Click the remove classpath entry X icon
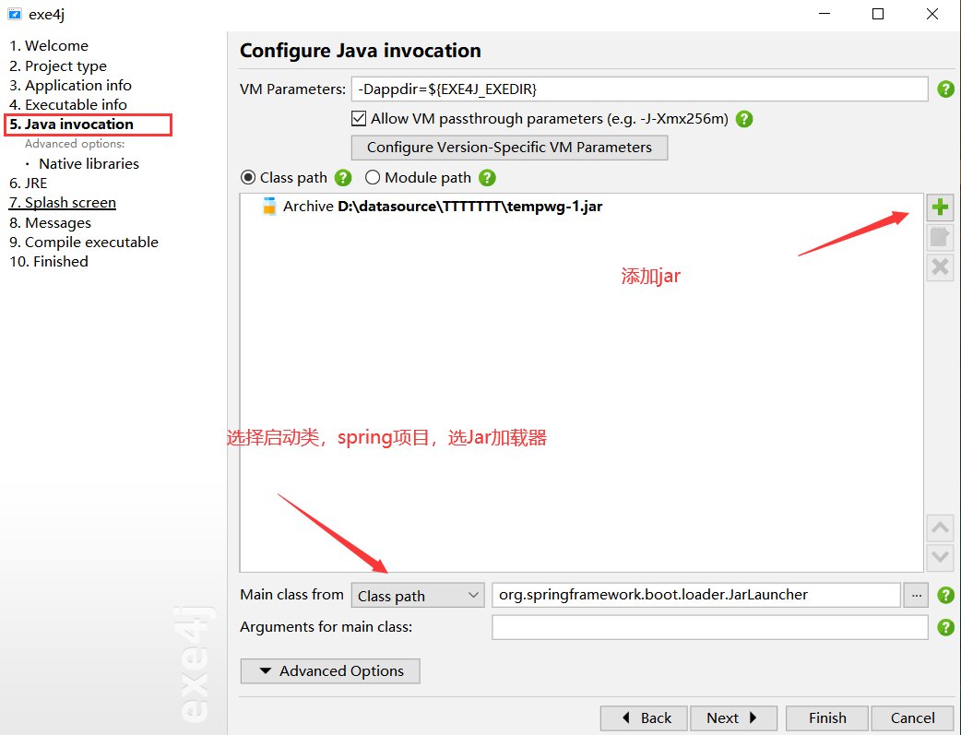The image size is (961, 735). point(940,267)
